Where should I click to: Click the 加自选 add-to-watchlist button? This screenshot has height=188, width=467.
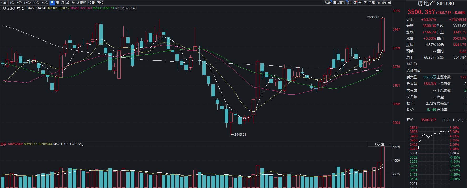(381, 3)
